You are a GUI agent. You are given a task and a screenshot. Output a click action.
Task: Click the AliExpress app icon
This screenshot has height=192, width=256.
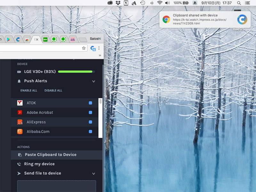20,122
